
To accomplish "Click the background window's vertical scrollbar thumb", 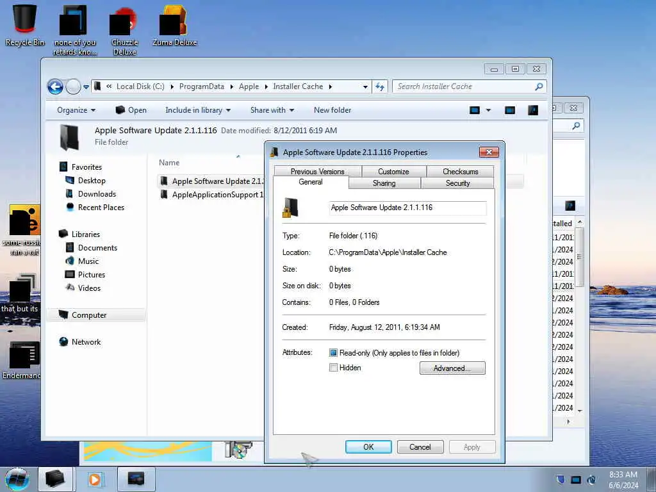I will (x=579, y=258).
